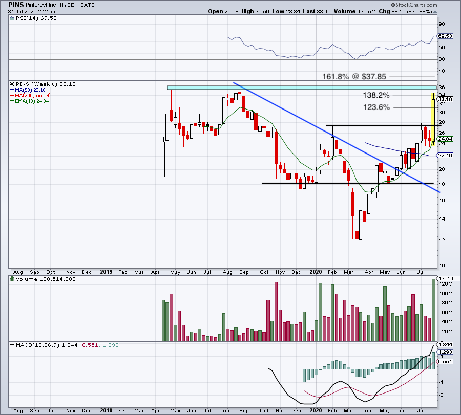This screenshot has height=415, width=461.
Task: Click the 1.844 MACD value tag
Action: click(446, 345)
